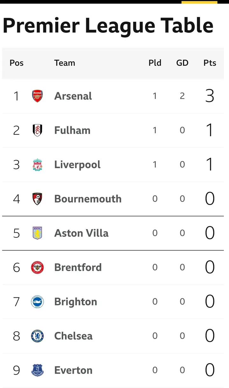
Task: Click the Aston Villa club crest icon
Action: click(x=38, y=233)
